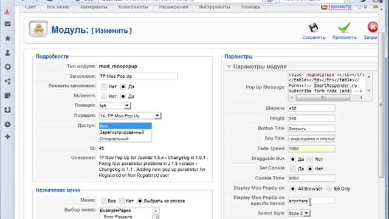
Task: Open Yandex logo icon in browser sidebar
Action: (8, 12)
